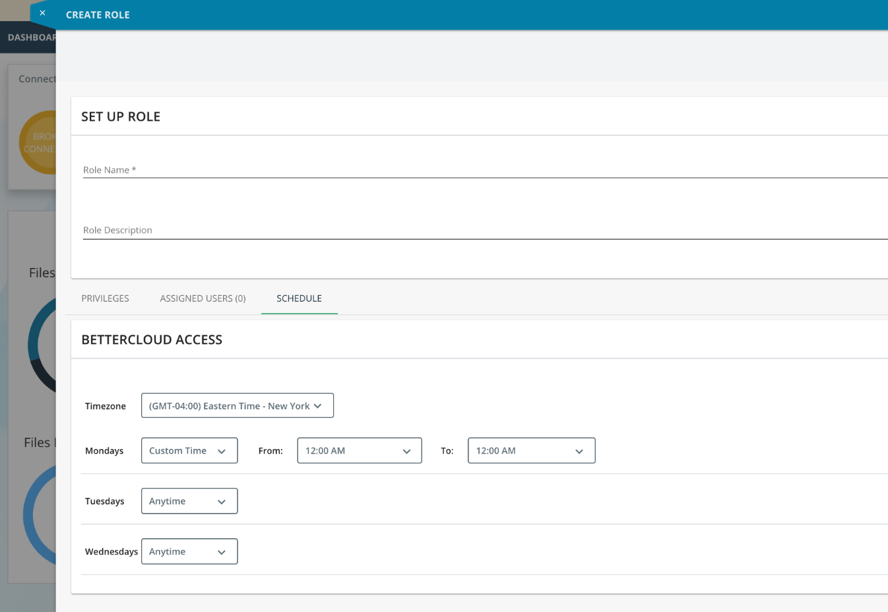The image size is (888, 612).
Task: Open the Timezone dropdown
Action: pos(237,405)
